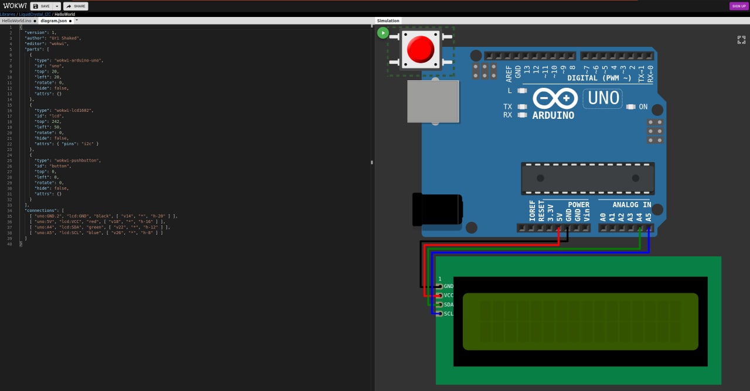This screenshot has height=391, width=750.
Task: Open the dropdown arrow beside SAVE
Action: (x=57, y=6)
